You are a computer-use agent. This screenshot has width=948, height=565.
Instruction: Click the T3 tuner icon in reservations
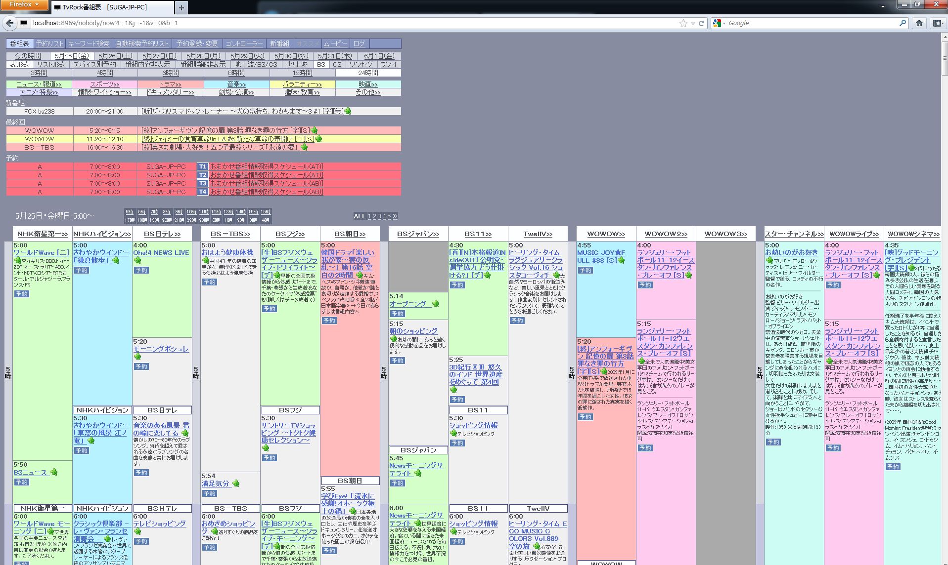202,183
